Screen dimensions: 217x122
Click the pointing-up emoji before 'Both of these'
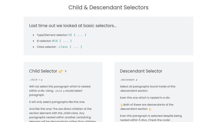click(122, 105)
